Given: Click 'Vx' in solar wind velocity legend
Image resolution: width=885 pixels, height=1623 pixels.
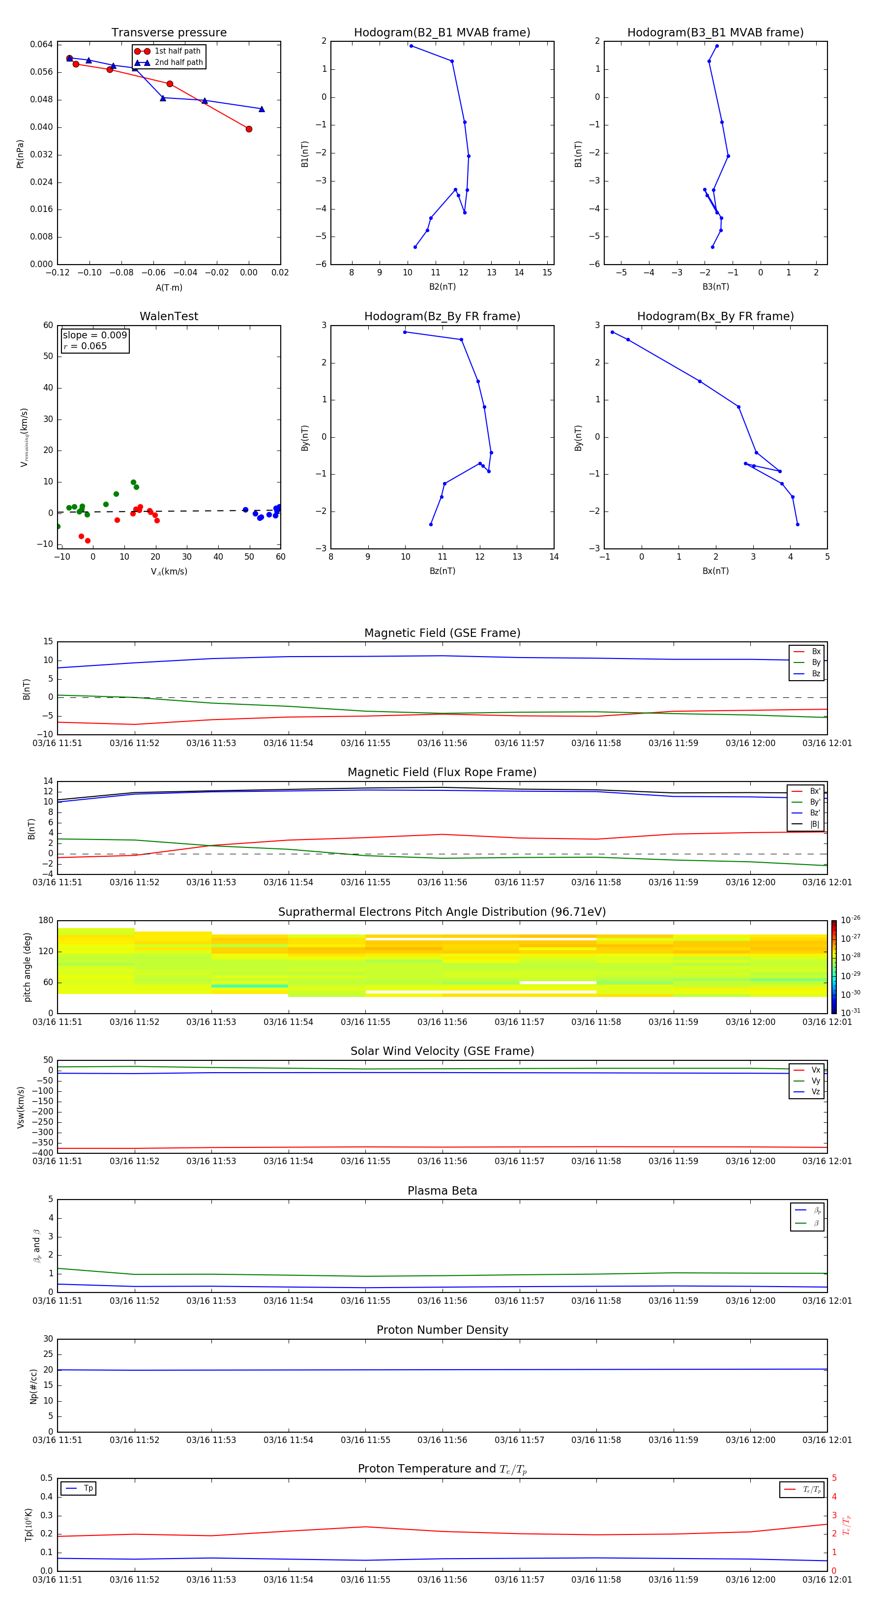Looking at the screenshot, I should (x=807, y=1070).
